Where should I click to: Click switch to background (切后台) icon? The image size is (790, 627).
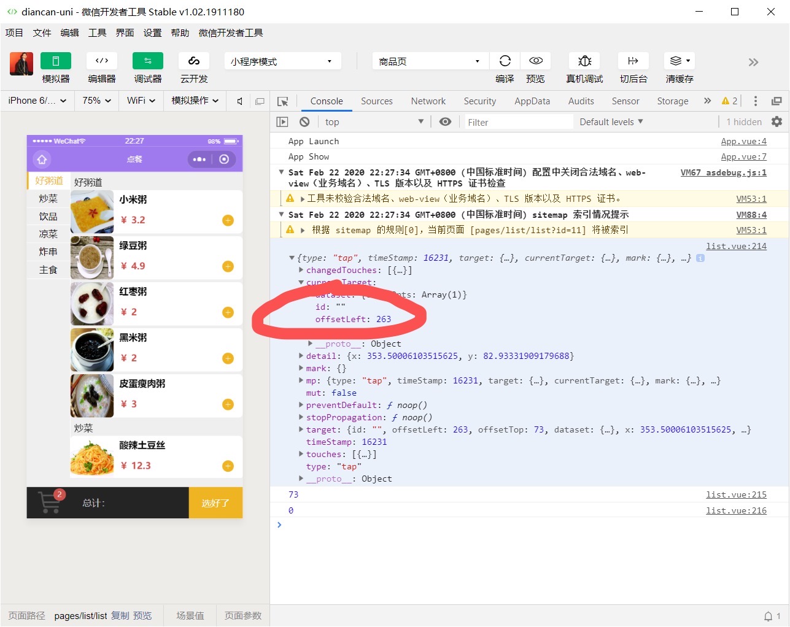[x=633, y=61]
